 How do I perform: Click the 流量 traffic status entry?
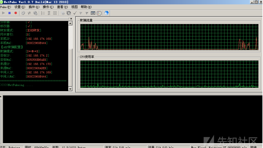[x=169, y=147]
